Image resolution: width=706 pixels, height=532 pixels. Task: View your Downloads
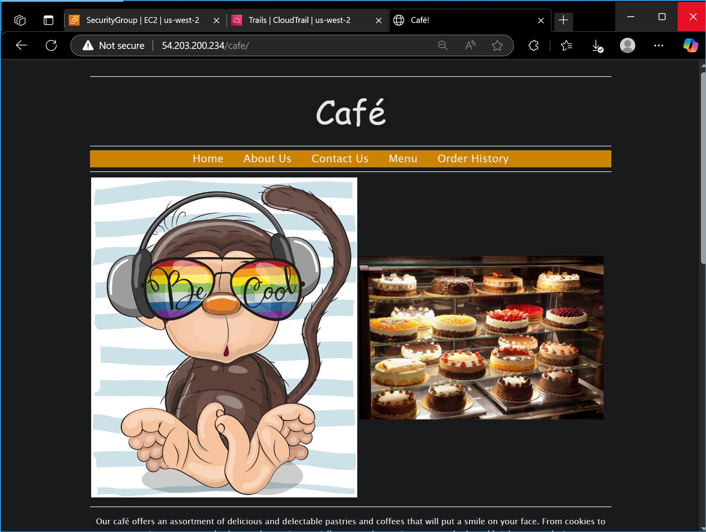[x=597, y=45]
